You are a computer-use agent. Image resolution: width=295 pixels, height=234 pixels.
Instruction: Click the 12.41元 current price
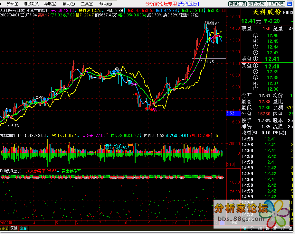click(x=251, y=21)
